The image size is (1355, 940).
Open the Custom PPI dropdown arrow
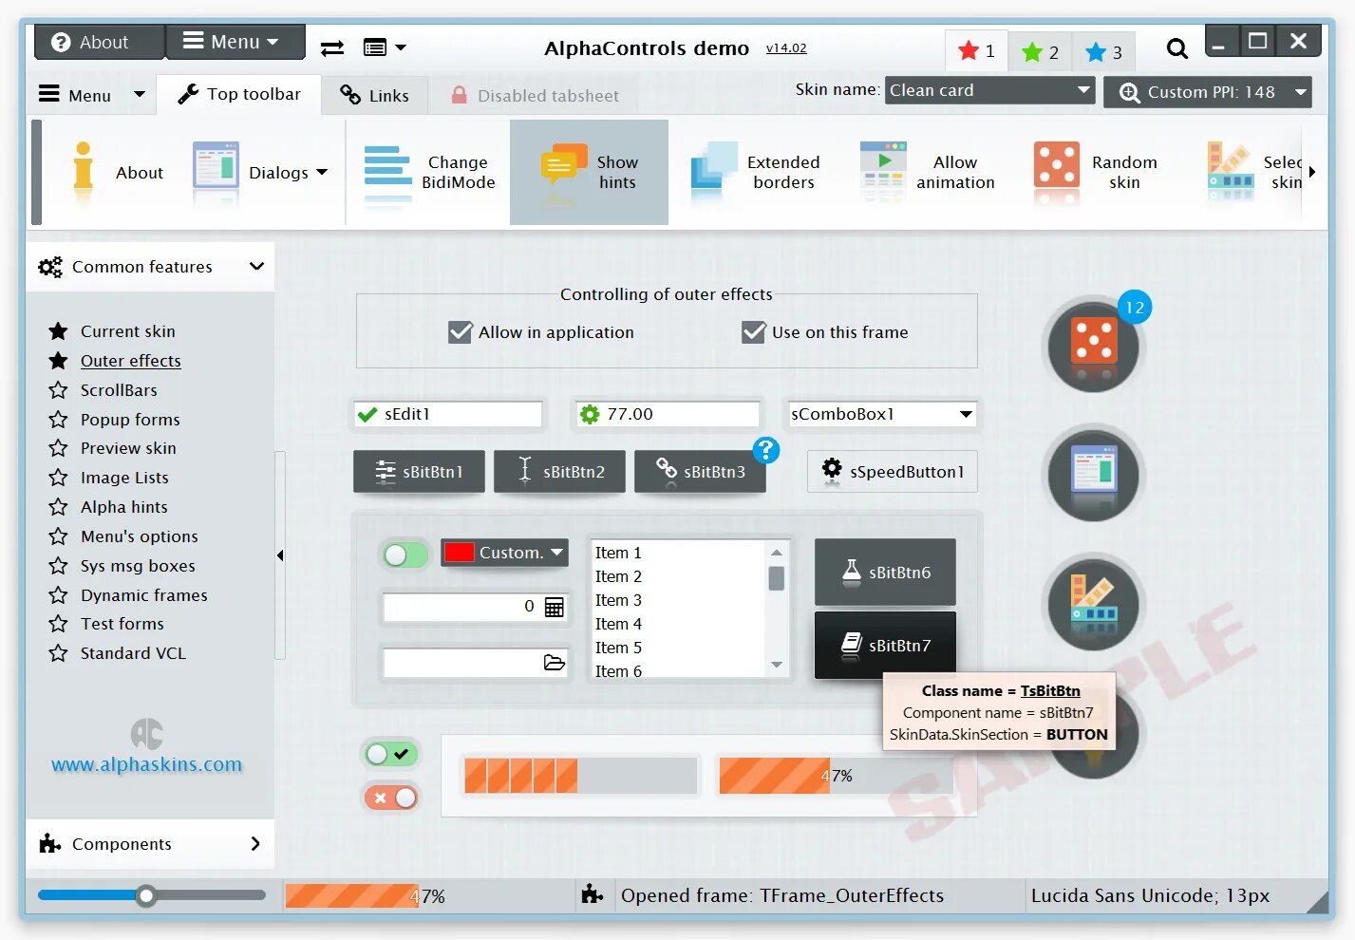pyautogui.click(x=1301, y=92)
